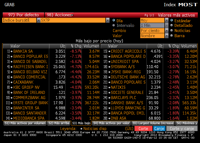
Task: Click news asterisk beside MEDIOBANCA SPA
Action: [11, 118]
